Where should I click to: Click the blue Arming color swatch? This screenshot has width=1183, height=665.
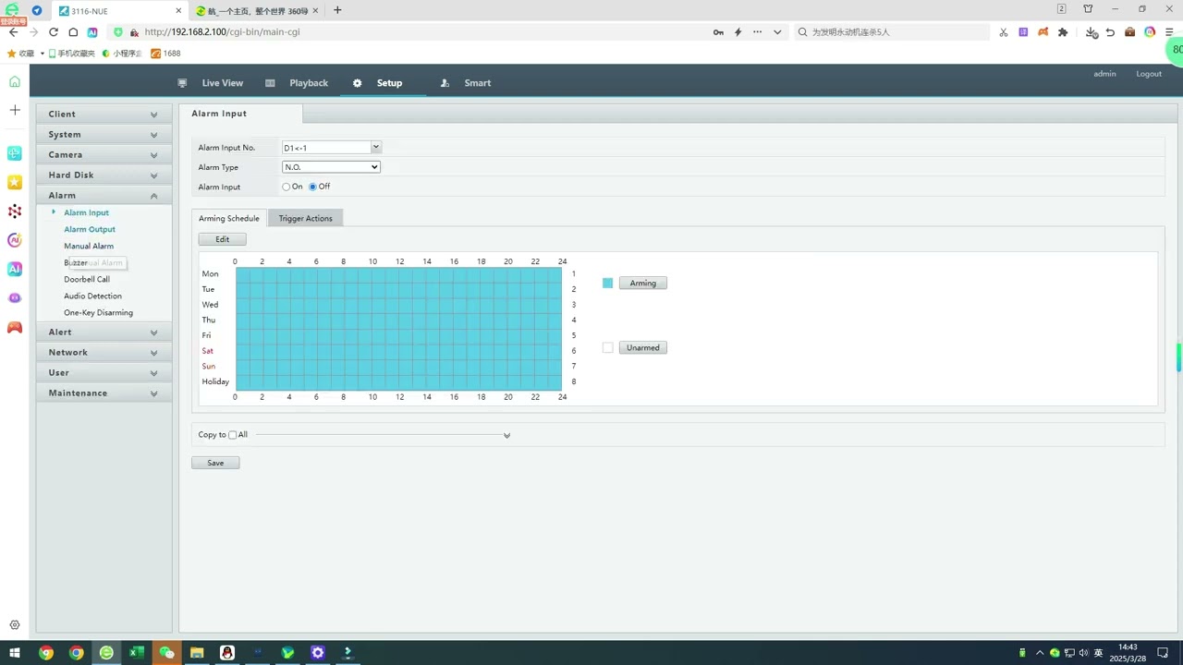(x=607, y=284)
